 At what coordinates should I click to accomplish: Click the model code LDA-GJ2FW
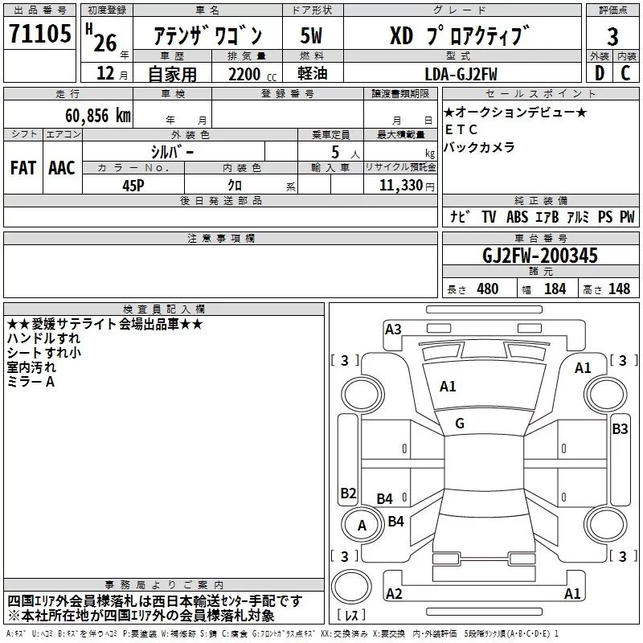[461, 74]
